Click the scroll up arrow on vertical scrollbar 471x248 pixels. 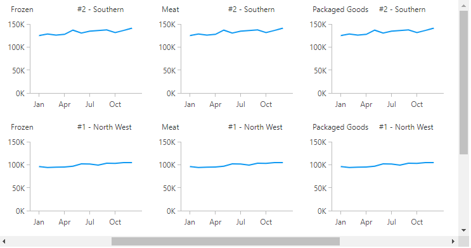click(x=463, y=6)
